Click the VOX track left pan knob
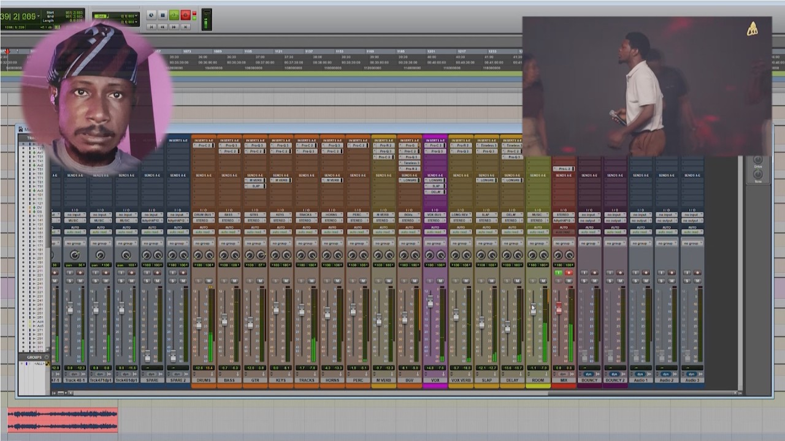Viewport: 785px width, 441px height. click(x=429, y=255)
